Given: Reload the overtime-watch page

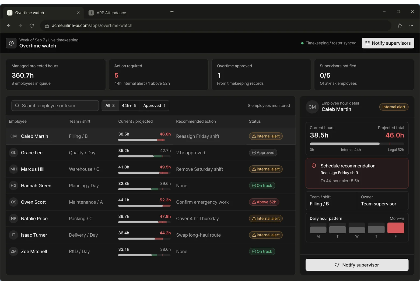Looking at the screenshot, I should pos(31,26).
